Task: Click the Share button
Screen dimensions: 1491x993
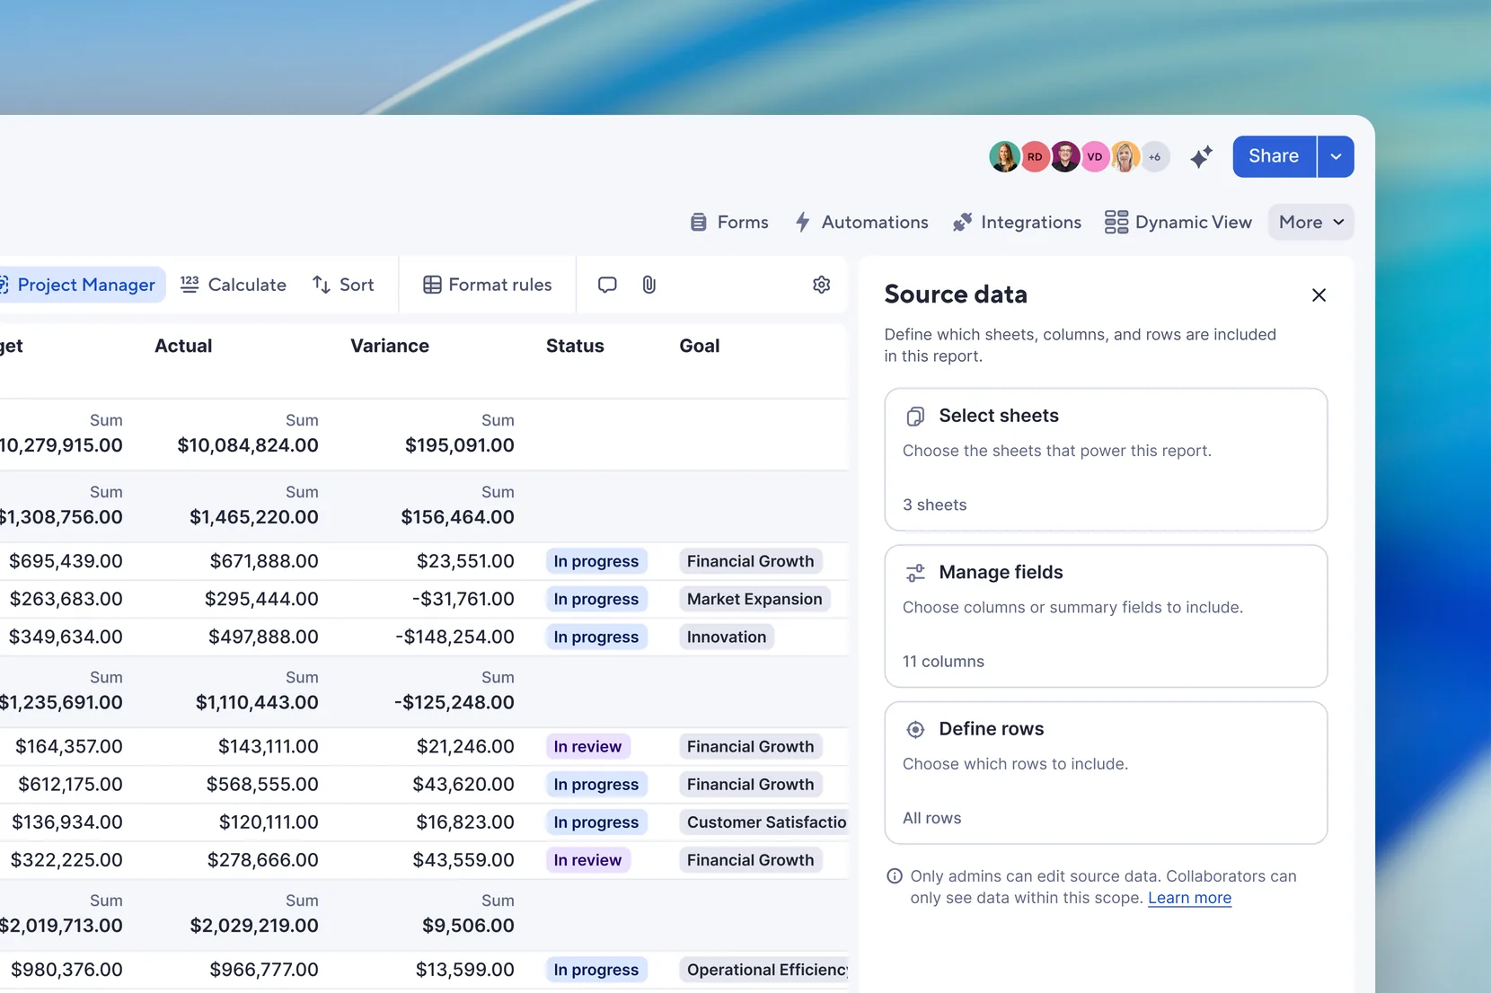Action: point(1275,156)
